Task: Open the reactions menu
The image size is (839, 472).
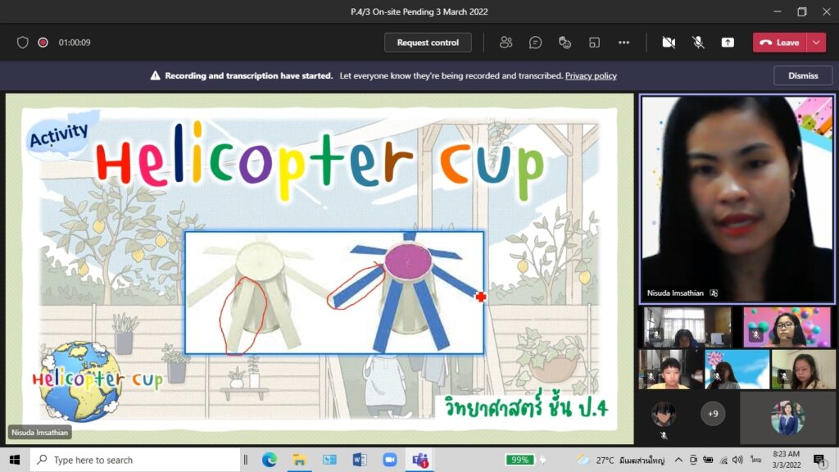Action: (x=565, y=43)
